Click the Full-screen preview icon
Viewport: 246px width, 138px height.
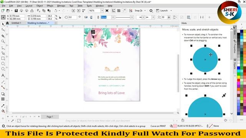point(107,11)
